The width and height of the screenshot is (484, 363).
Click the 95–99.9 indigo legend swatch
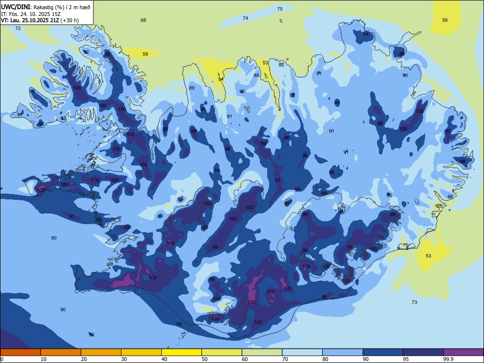(x=423, y=352)
